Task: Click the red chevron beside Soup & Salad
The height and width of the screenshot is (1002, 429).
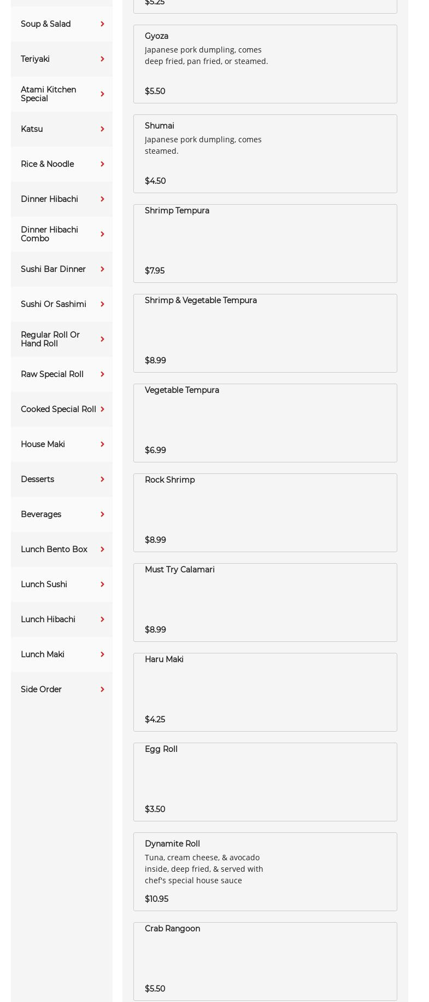Action: (x=102, y=24)
